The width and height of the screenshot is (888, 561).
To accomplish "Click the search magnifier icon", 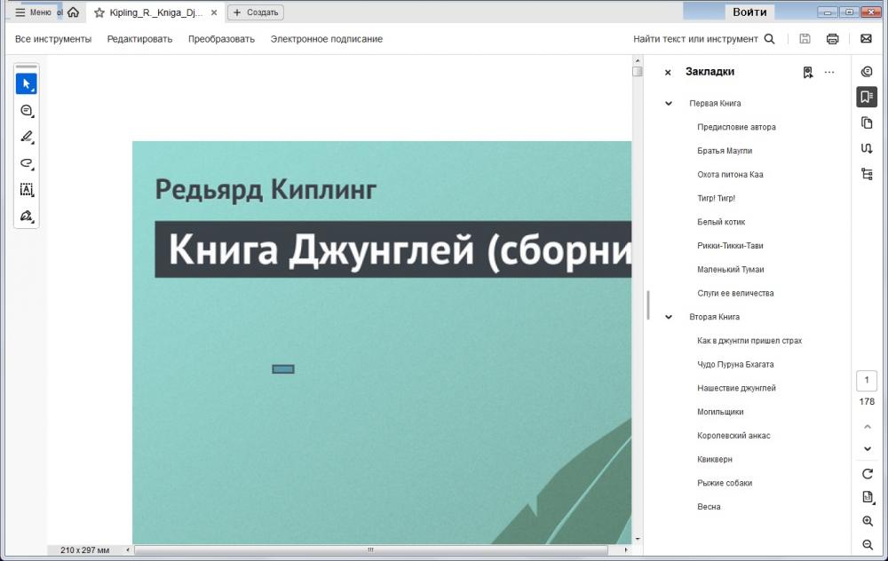I will [770, 39].
